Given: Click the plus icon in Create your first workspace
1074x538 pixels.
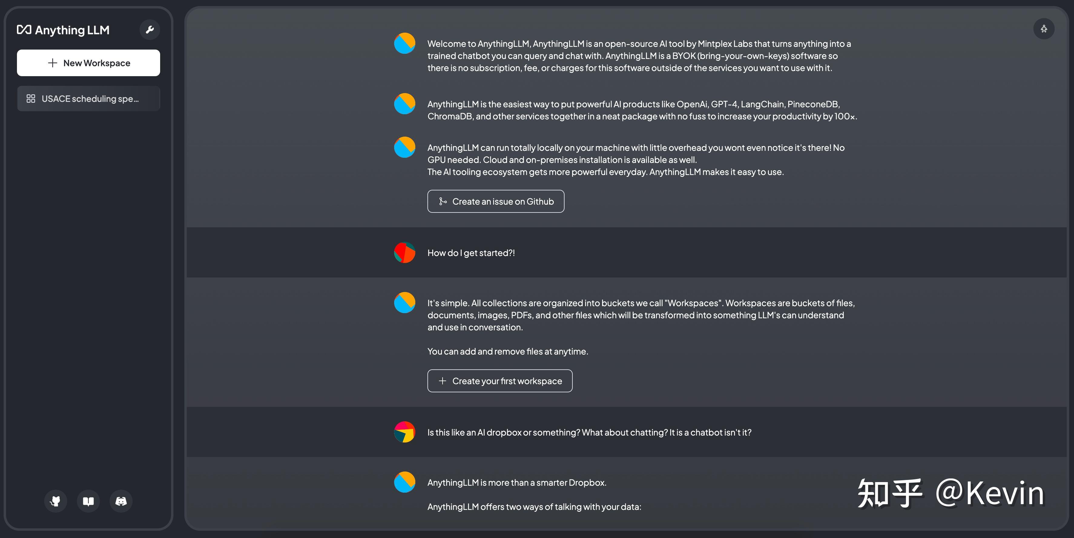Looking at the screenshot, I should point(443,381).
